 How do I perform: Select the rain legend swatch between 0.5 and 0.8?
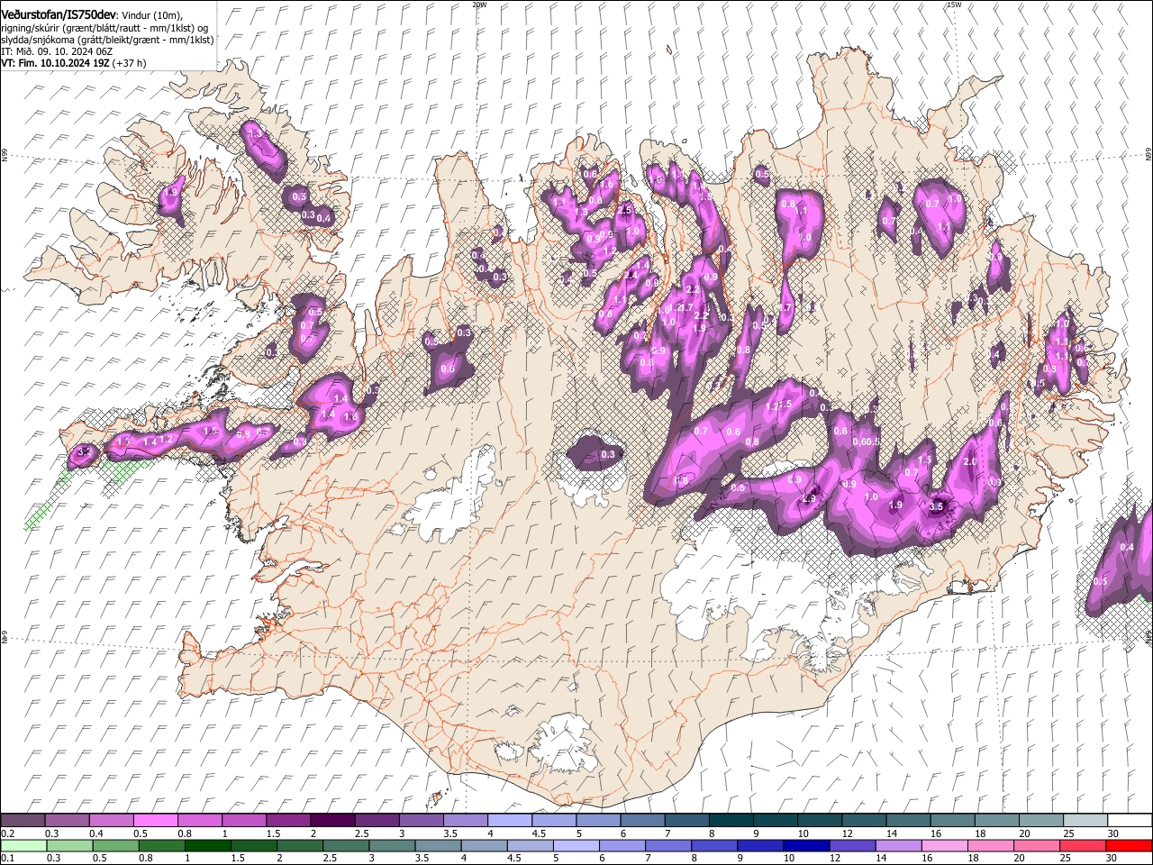click(x=114, y=845)
